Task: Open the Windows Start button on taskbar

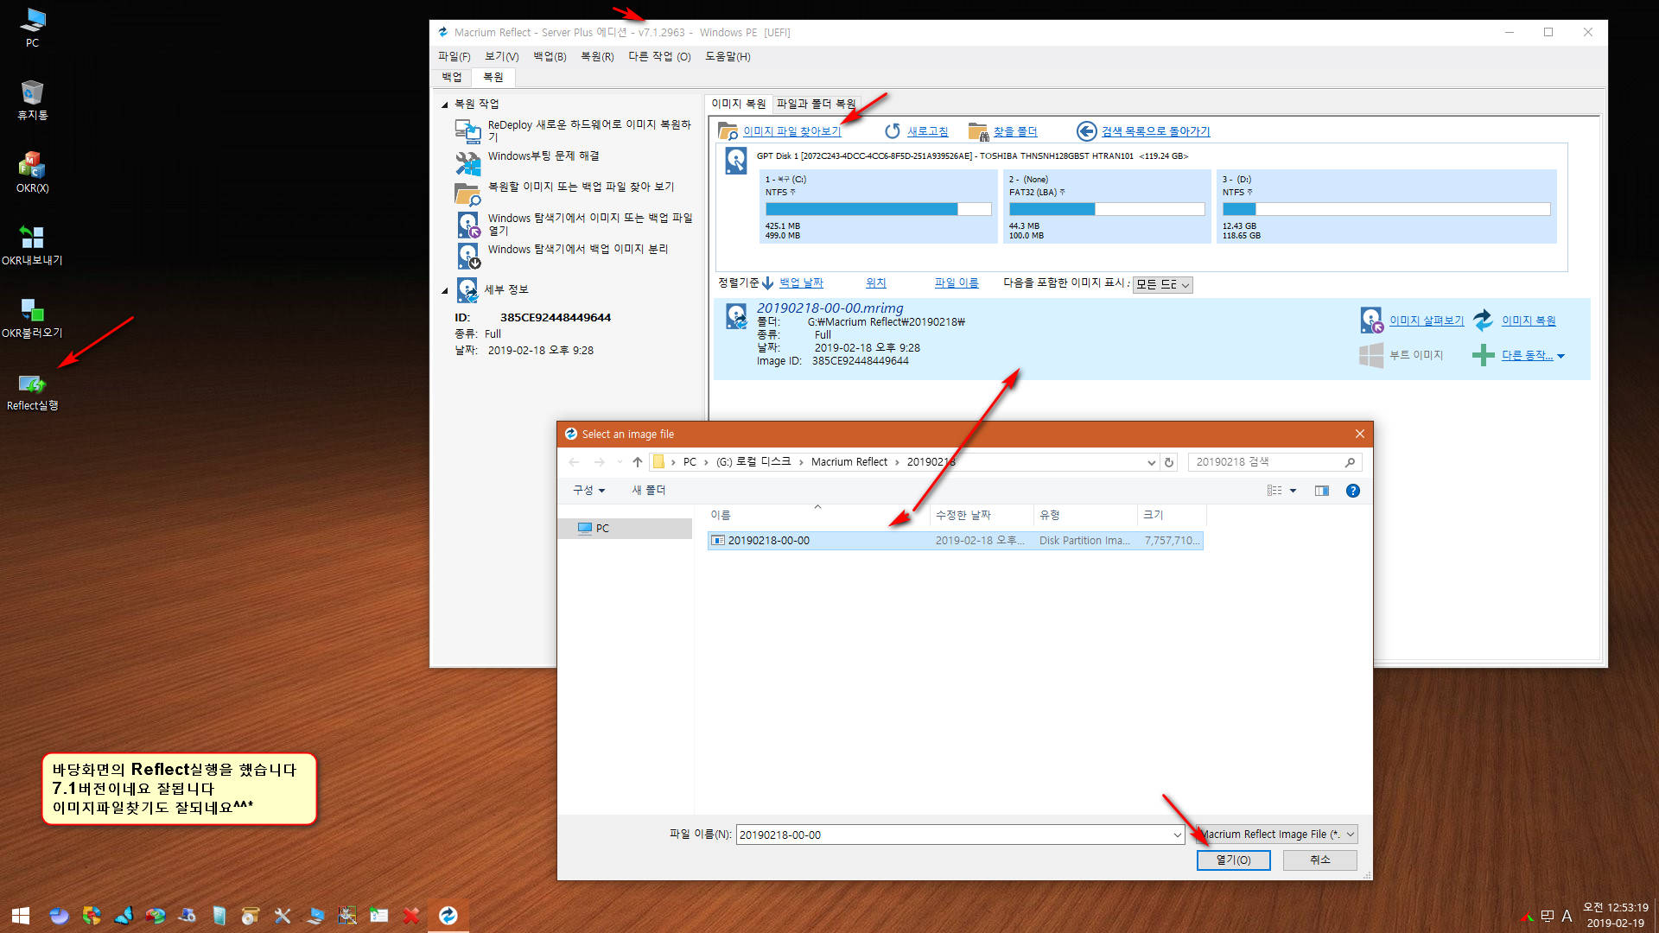Action: point(21,916)
